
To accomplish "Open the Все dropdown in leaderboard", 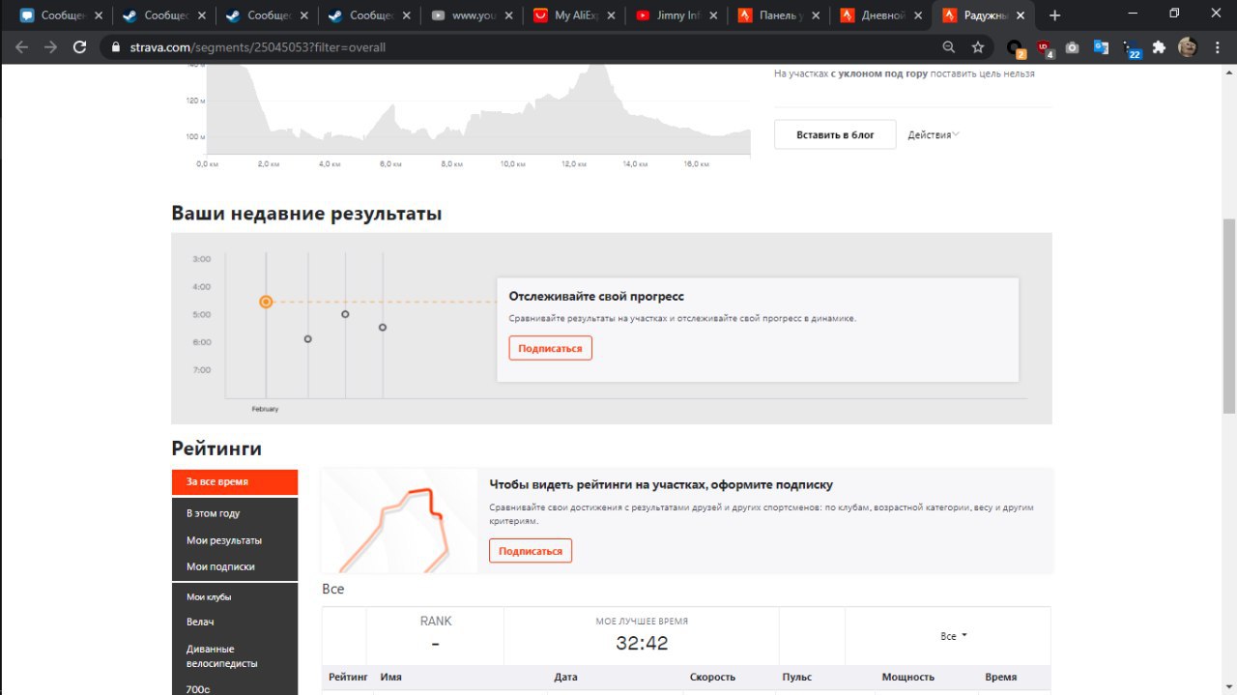I will (x=954, y=636).
